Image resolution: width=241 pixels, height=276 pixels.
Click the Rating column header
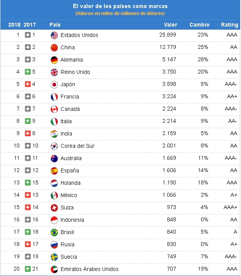(x=229, y=25)
